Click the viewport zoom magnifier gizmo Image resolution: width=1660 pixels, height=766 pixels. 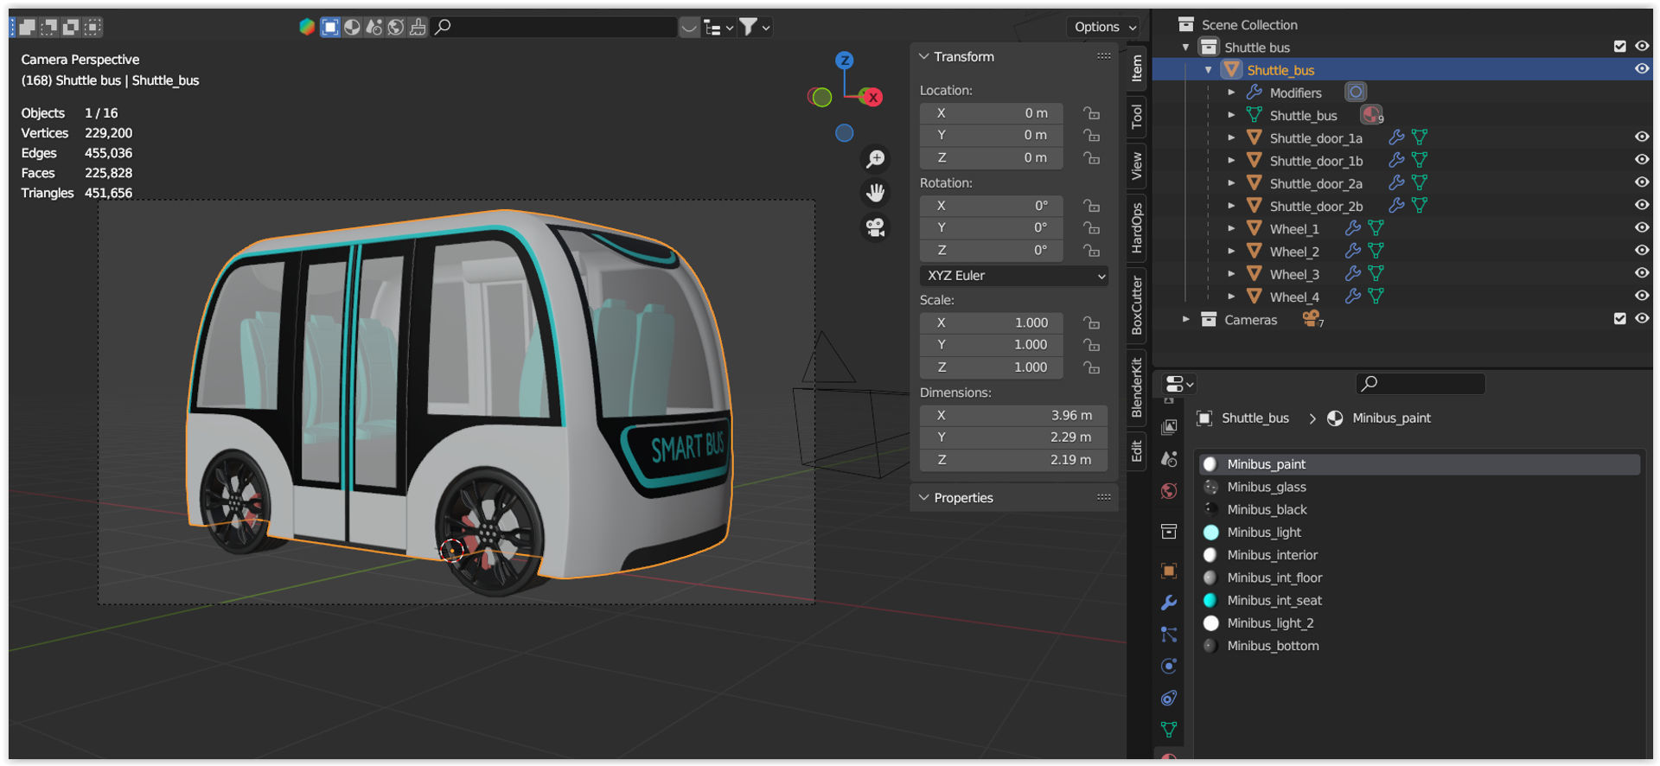tap(876, 159)
